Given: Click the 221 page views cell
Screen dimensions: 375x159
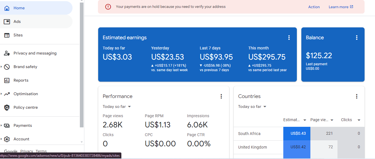Looking at the screenshot, I should (x=324, y=134).
